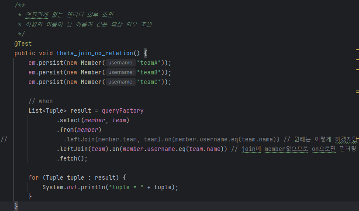The image size is (359, 211).
Task: Click member.username.eq(team.name) in active join
Action: tap(173, 149)
